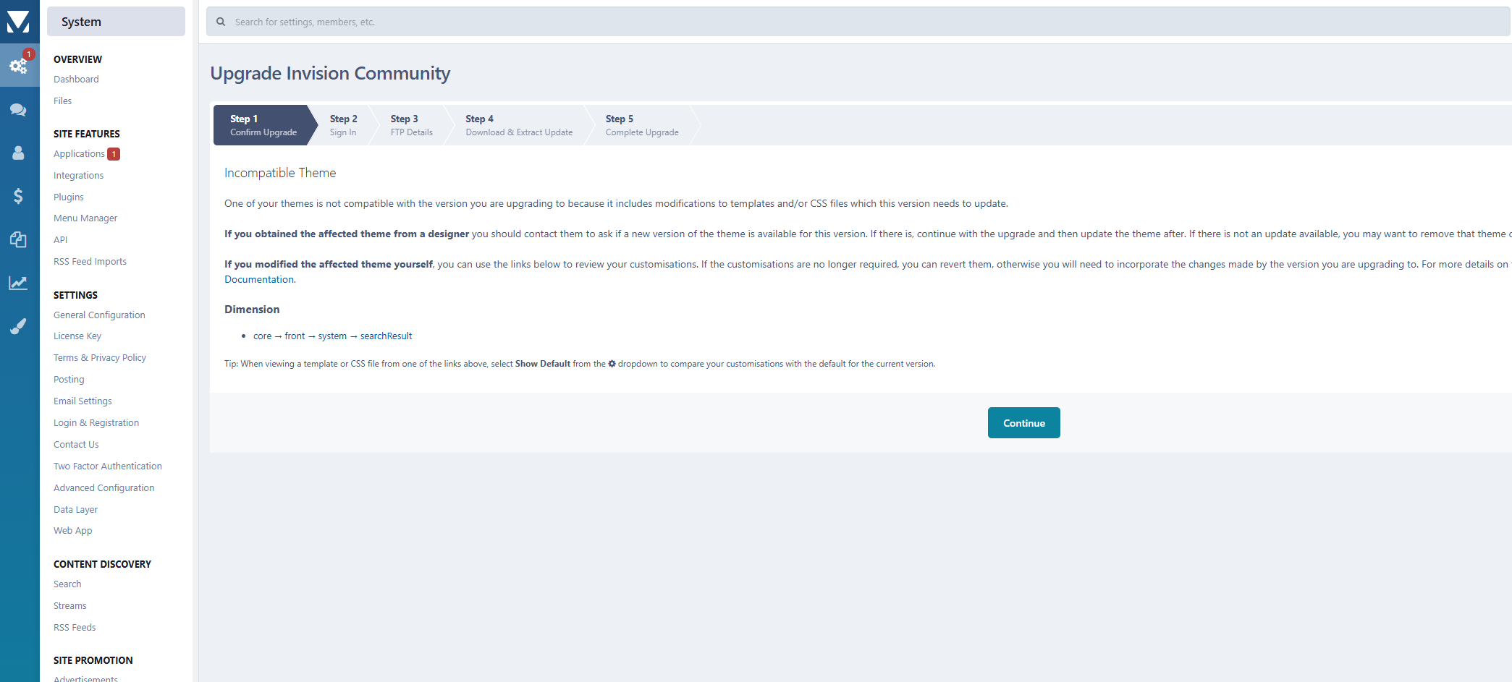Open General Configuration settings

point(99,315)
